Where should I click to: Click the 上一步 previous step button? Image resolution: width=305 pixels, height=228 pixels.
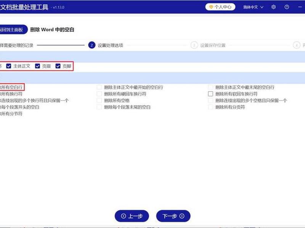tap(132, 216)
